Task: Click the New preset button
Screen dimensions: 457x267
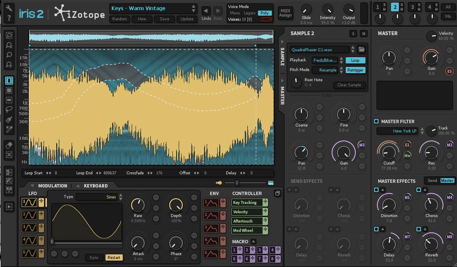Action: point(142,19)
